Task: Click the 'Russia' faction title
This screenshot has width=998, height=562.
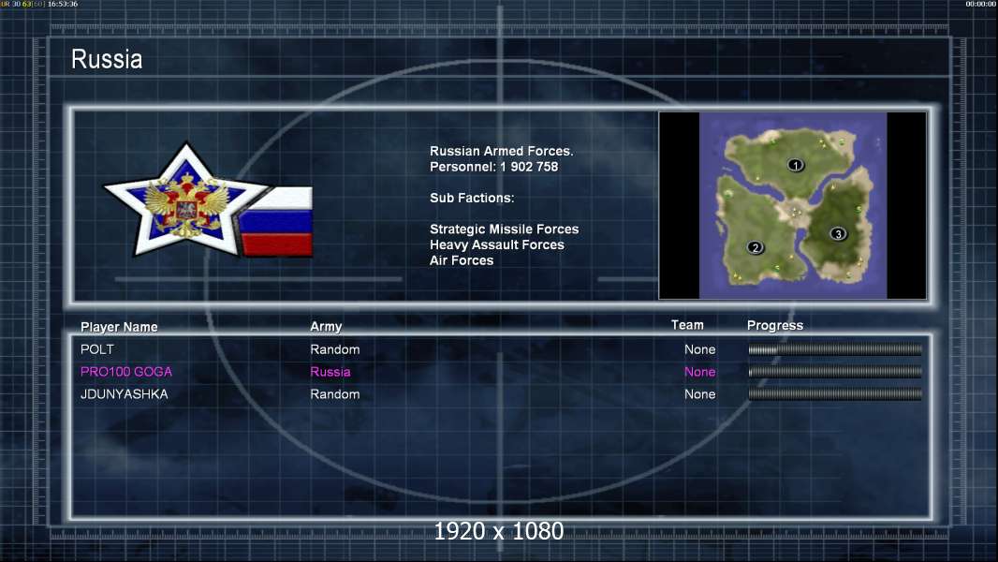Action: click(x=107, y=59)
